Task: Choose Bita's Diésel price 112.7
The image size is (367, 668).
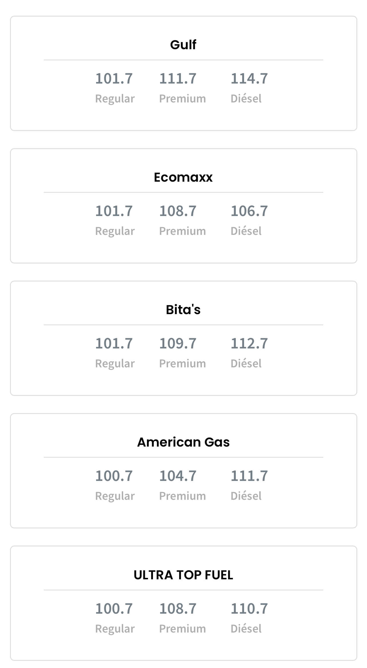Action: click(x=249, y=344)
